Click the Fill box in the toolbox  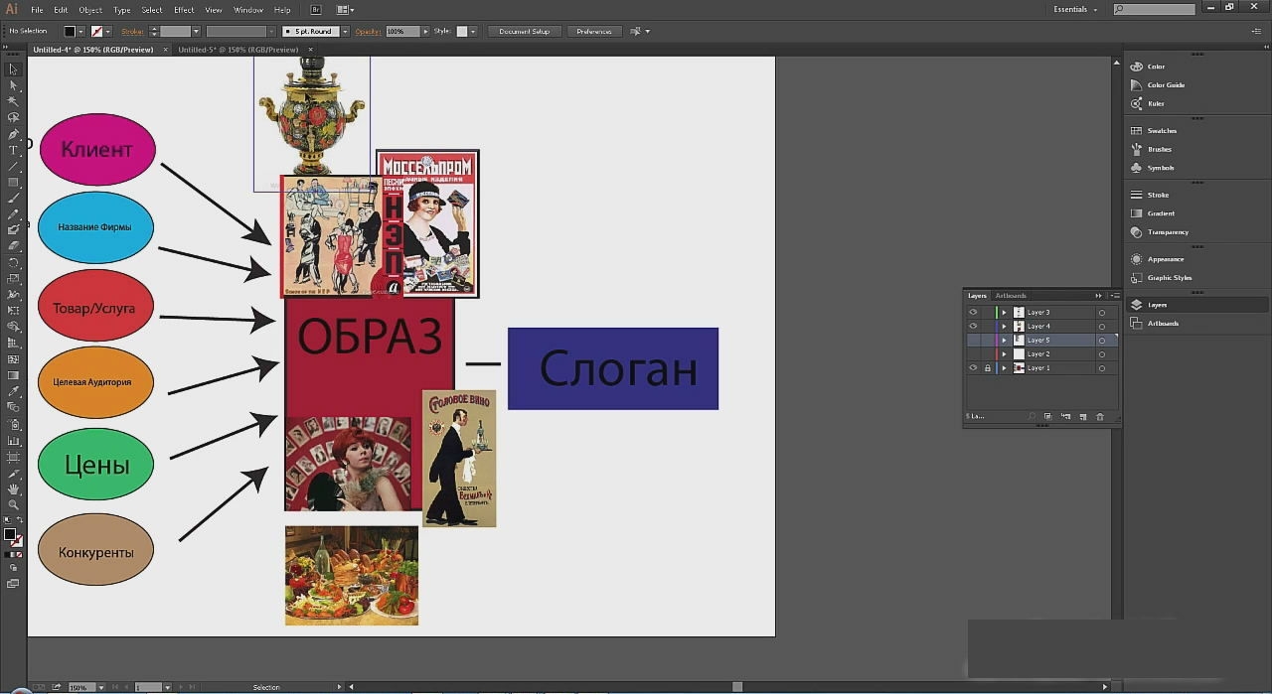point(10,534)
